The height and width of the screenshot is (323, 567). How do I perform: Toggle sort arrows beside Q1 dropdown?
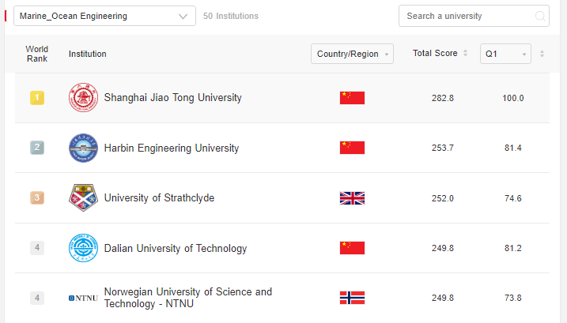(542, 54)
